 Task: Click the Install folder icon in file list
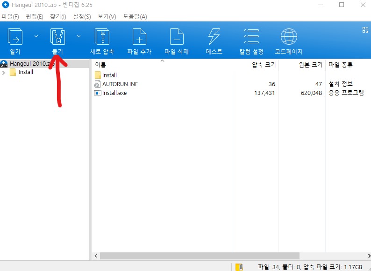coord(98,75)
